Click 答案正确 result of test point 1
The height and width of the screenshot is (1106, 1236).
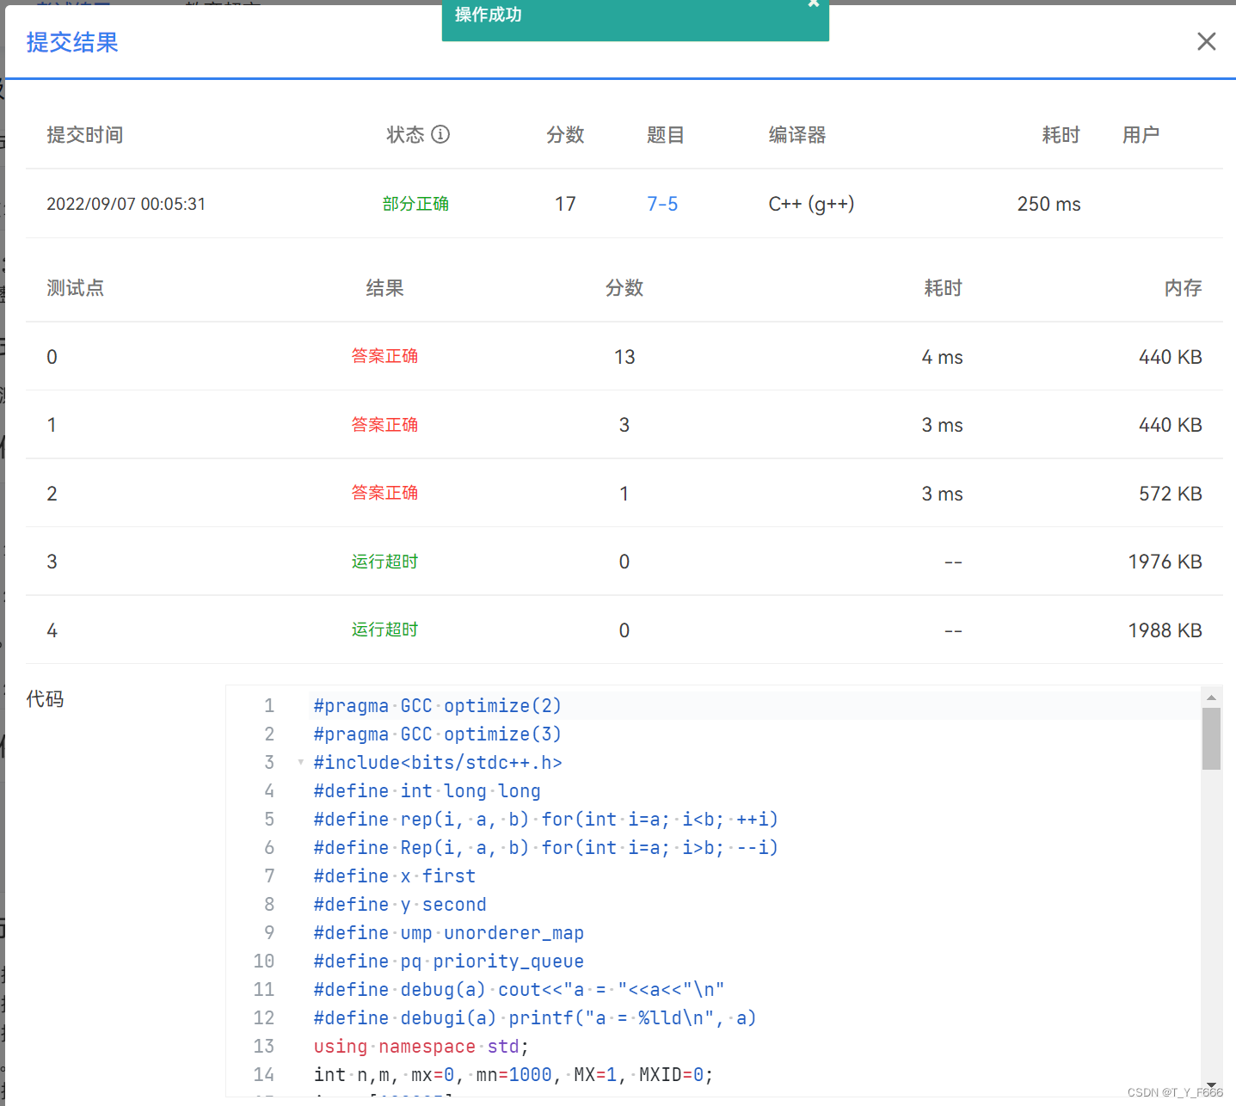[x=384, y=425]
